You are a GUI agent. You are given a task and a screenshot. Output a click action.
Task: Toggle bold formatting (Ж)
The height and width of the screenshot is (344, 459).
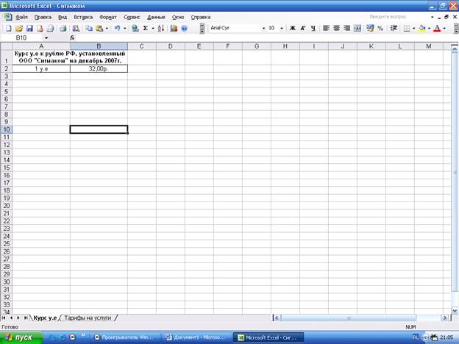pyautogui.click(x=293, y=28)
